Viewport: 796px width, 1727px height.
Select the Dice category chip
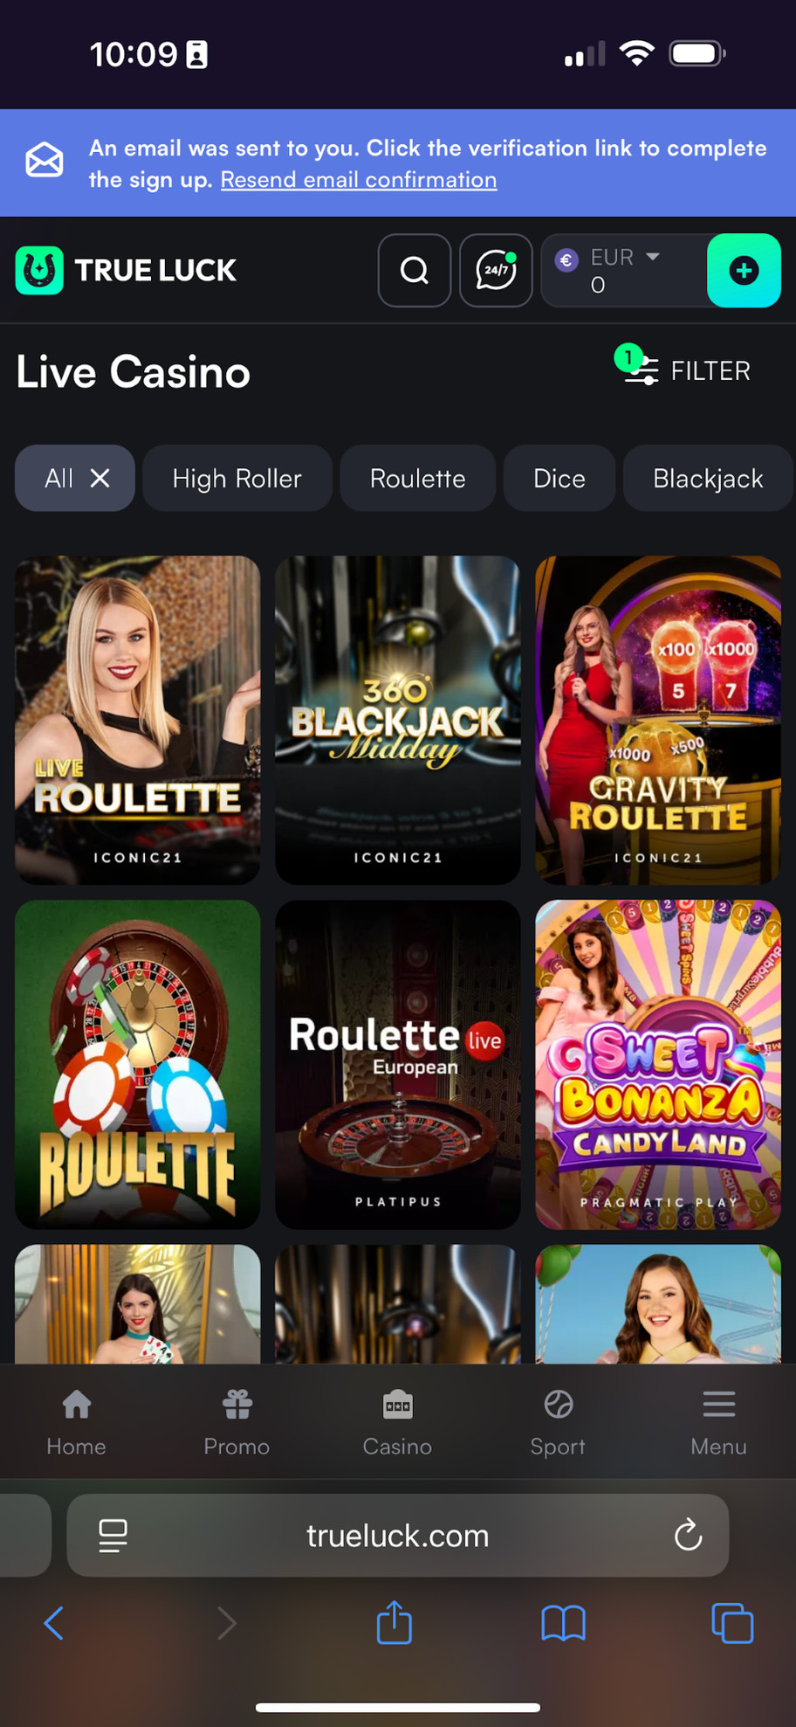(x=559, y=478)
